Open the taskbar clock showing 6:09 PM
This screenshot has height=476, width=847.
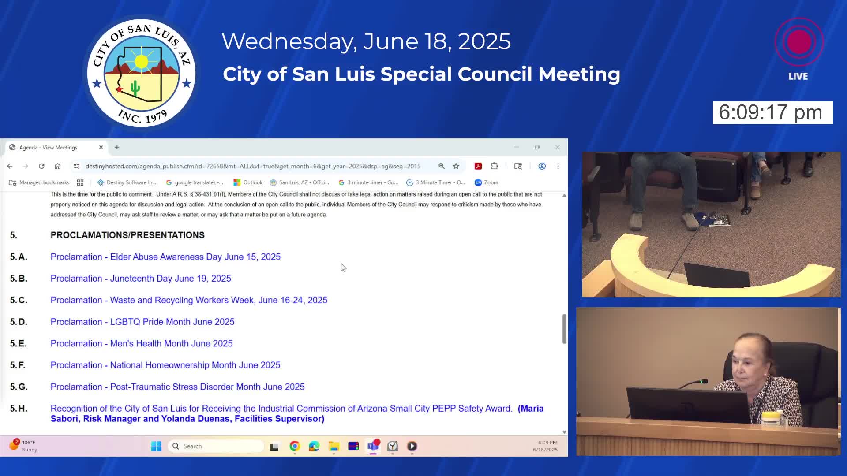point(545,446)
